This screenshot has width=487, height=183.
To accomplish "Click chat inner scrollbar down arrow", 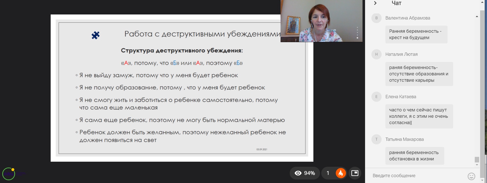I will pos(477,165).
